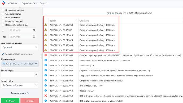
Task: Click warning icon for 14:30:02.302 row
Action: point(46,30)
